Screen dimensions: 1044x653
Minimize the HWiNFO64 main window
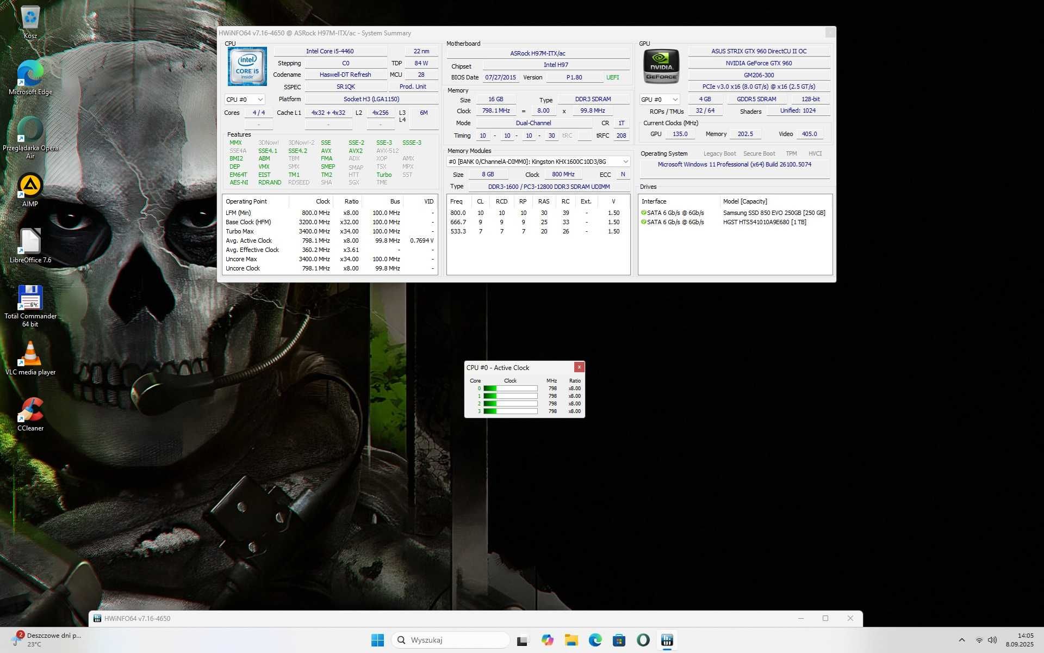coord(800,618)
